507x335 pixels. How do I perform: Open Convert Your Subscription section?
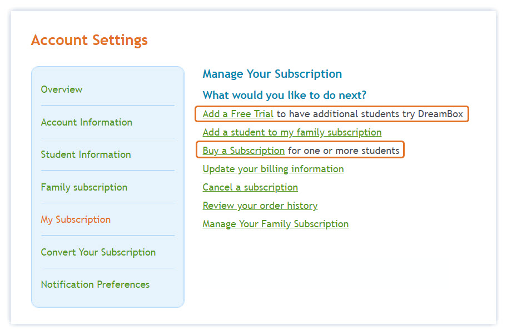[x=98, y=252]
